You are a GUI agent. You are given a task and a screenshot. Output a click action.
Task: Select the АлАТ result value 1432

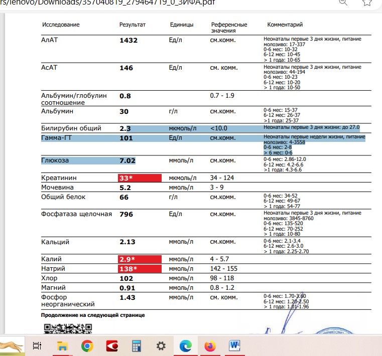(129, 40)
